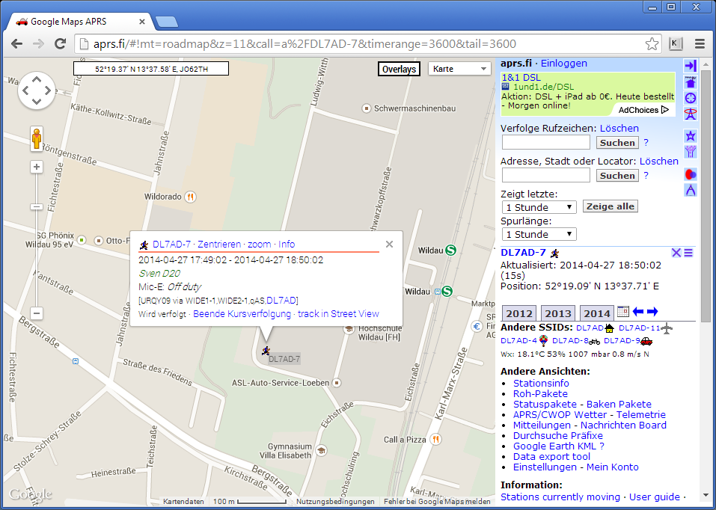Go back in browser history
The height and width of the screenshot is (510, 716).
17,44
